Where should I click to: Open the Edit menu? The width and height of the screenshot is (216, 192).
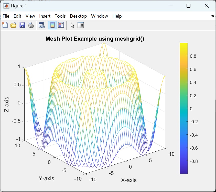coord(17,16)
